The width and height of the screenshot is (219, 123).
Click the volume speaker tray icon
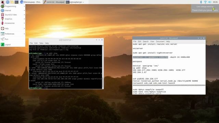pos(210,2)
